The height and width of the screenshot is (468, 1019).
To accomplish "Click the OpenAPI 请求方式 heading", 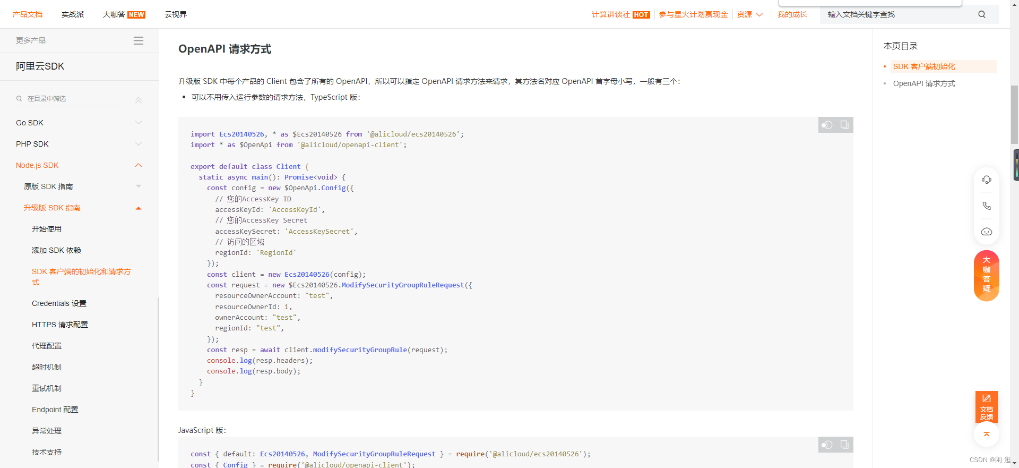I will [224, 49].
